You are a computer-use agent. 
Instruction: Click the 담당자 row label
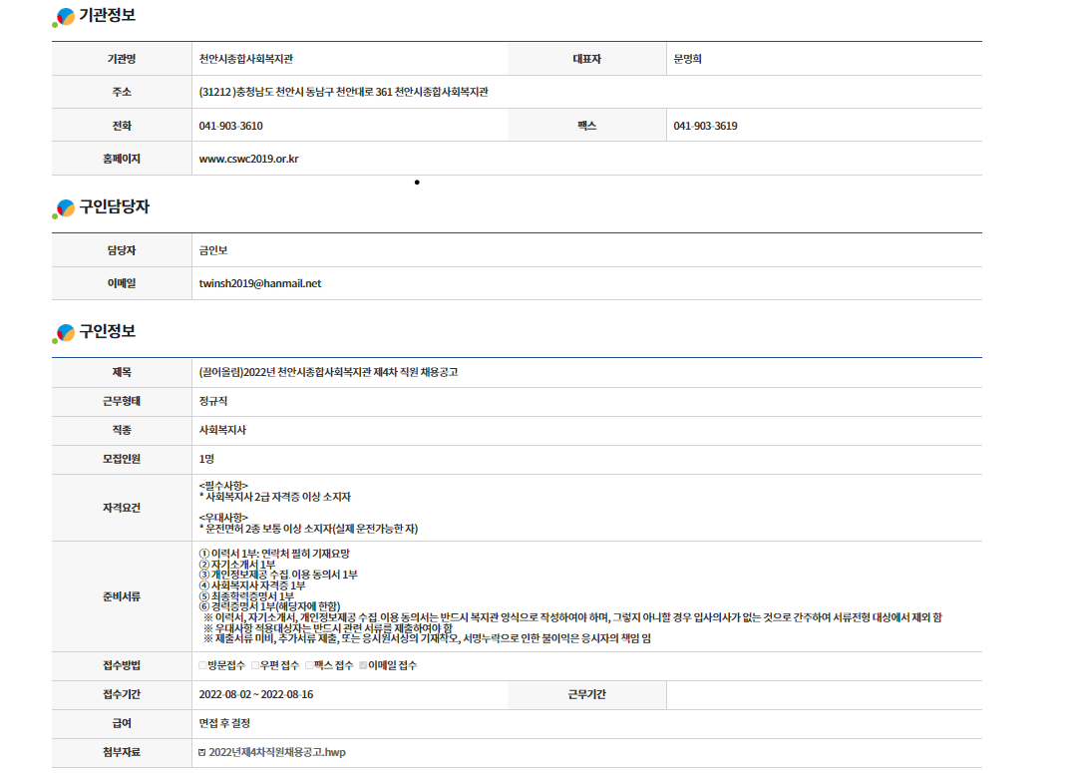click(122, 250)
